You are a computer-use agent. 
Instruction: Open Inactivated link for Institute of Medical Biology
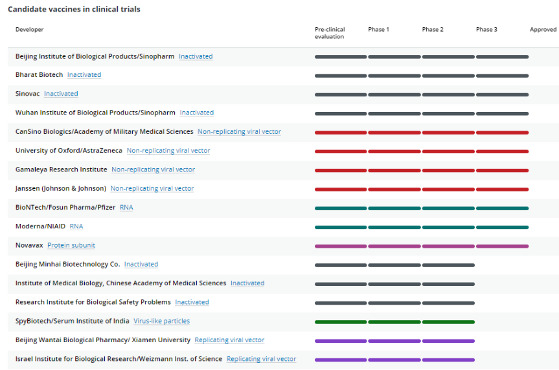click(x=247, y=283)
